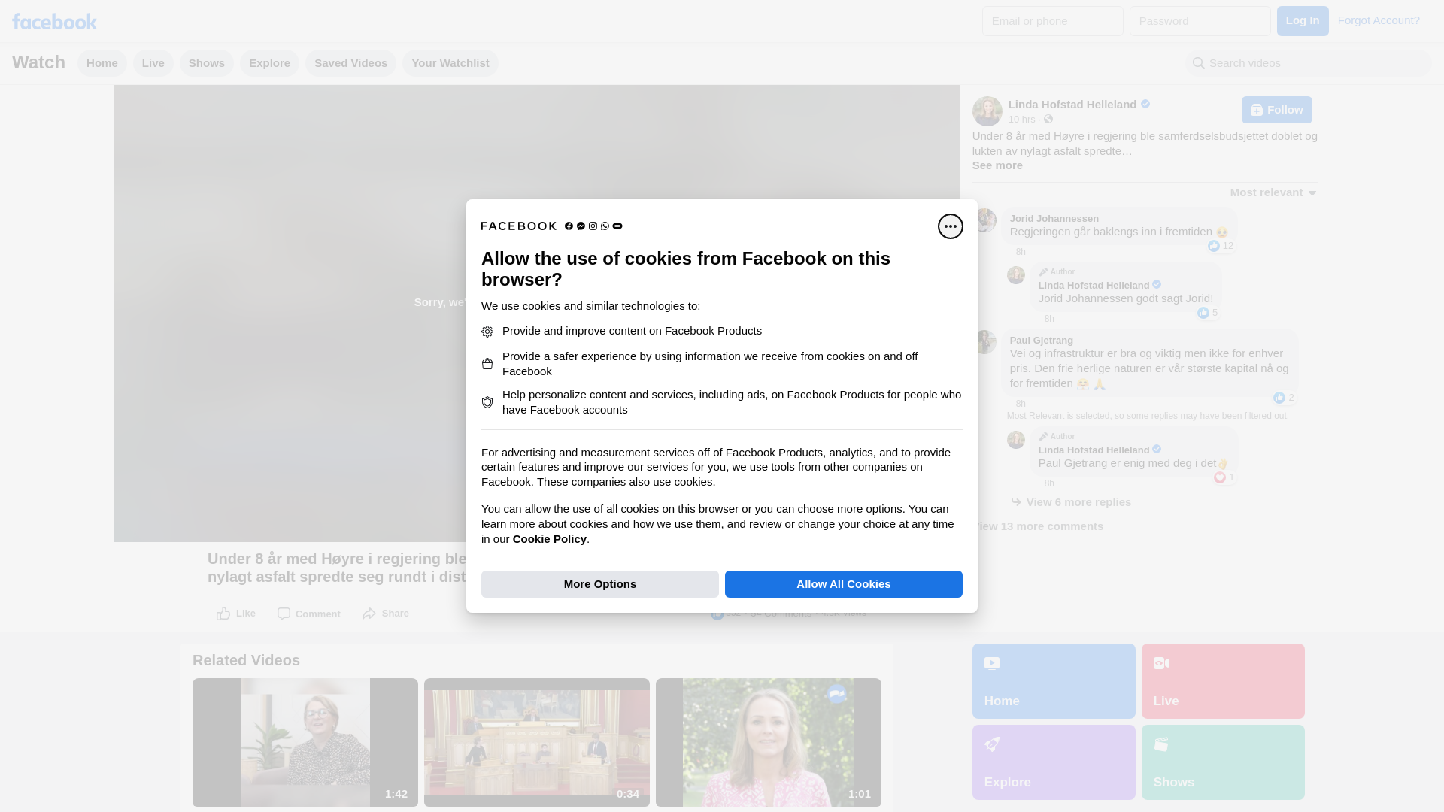Open the Your Watchlist tab

pos(450,63)
